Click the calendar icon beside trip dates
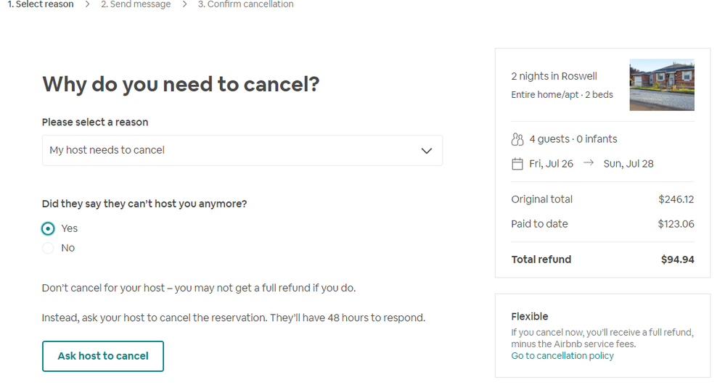 click(517, 164)
